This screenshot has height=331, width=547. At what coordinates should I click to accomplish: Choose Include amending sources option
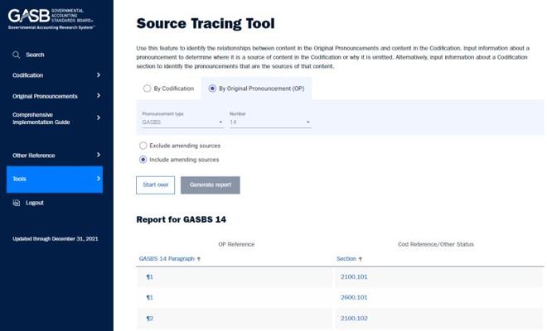click(143, 160)
